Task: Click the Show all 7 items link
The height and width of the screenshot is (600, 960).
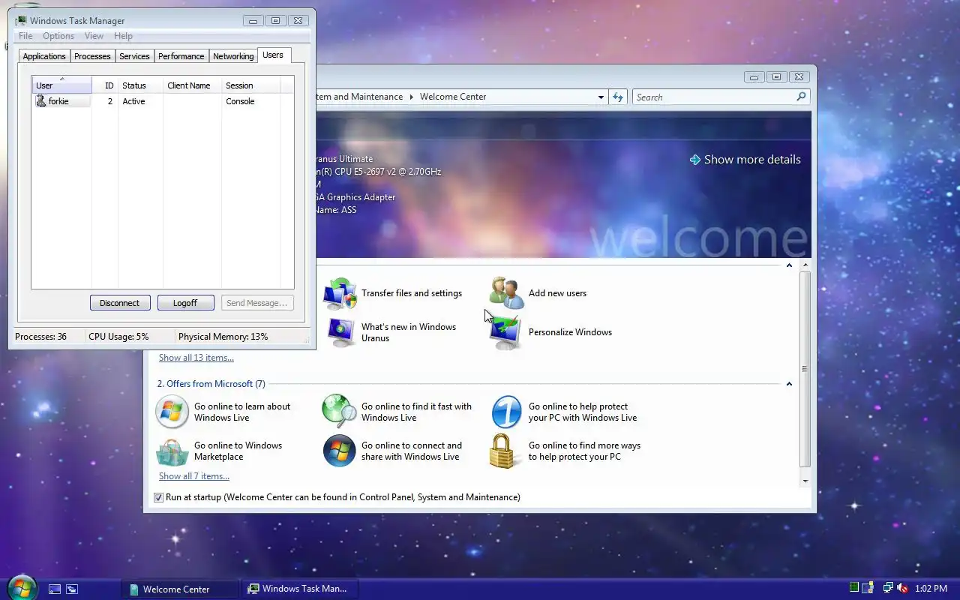Action: [194, 476]
